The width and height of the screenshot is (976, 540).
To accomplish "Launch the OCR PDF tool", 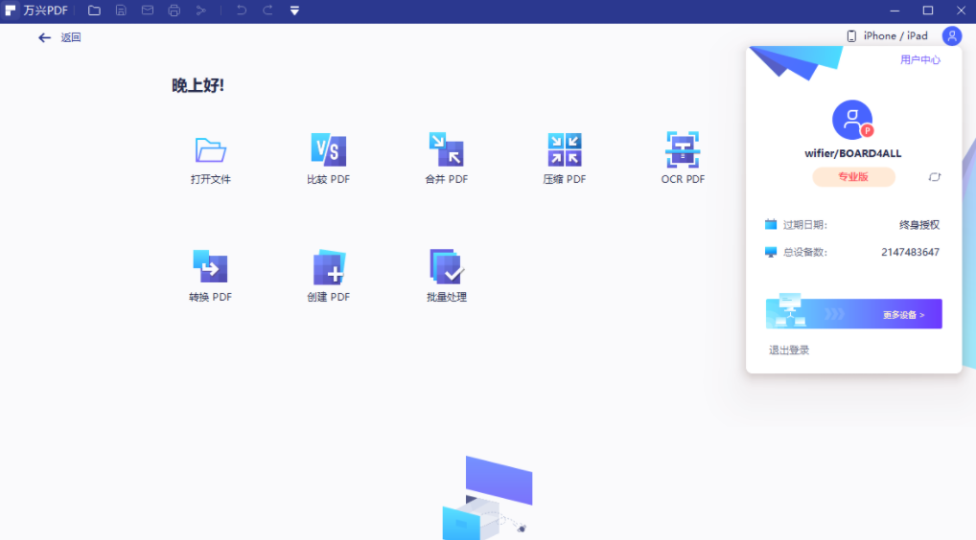I will pos(683,160).
